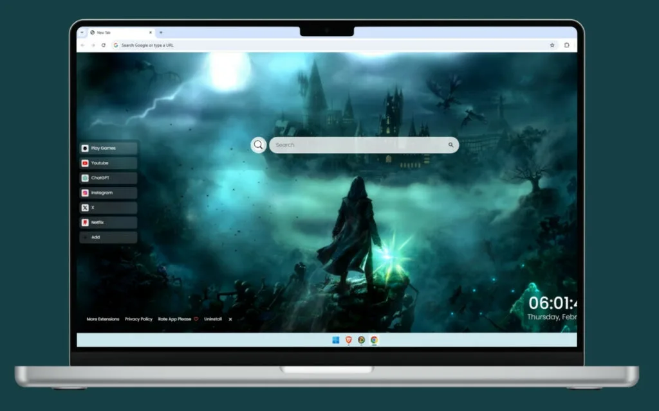Open the Extensions puzzle icon in toolbar
Screen dimensions: 659x411
[566, 45]
